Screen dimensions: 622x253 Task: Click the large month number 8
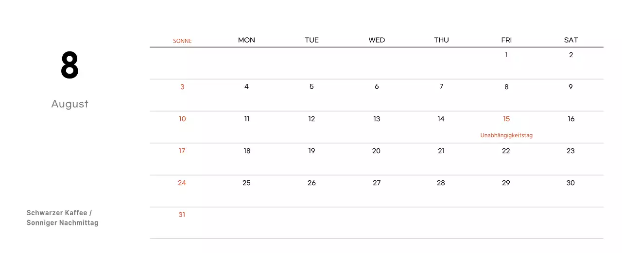69,65
